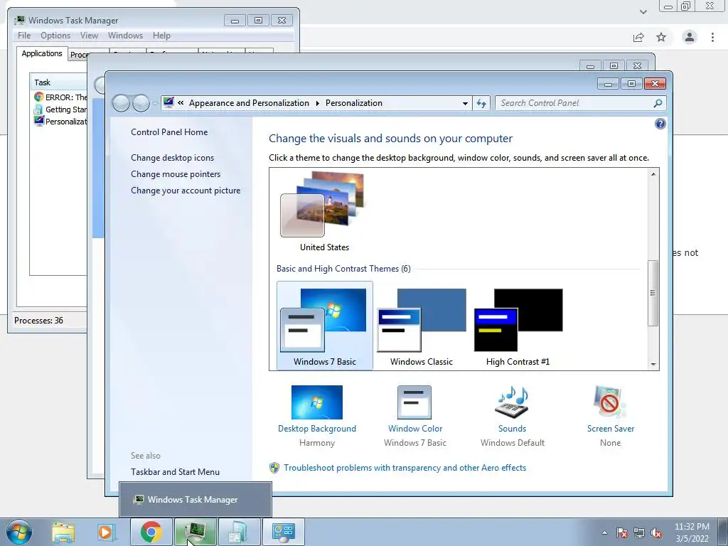Click the Control Panel taskbar button

(x=284, y=532)
